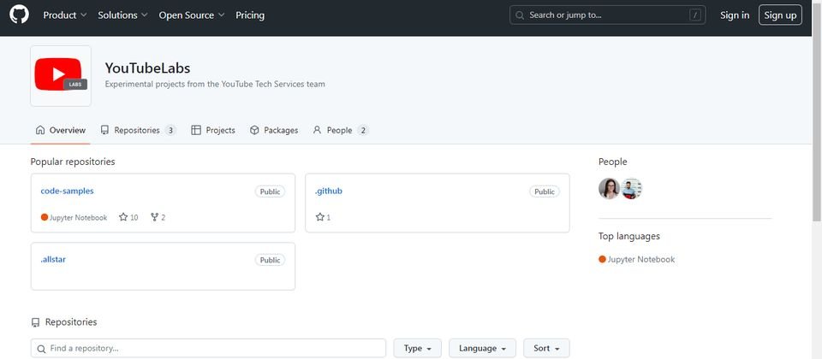Open the YouTubeLabs organization avatar

point(61,76)
